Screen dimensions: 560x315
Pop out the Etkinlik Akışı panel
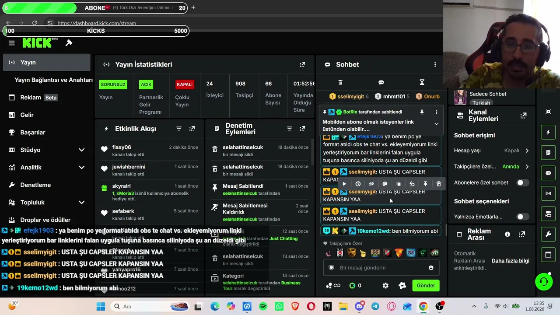[x=192, y=129]
